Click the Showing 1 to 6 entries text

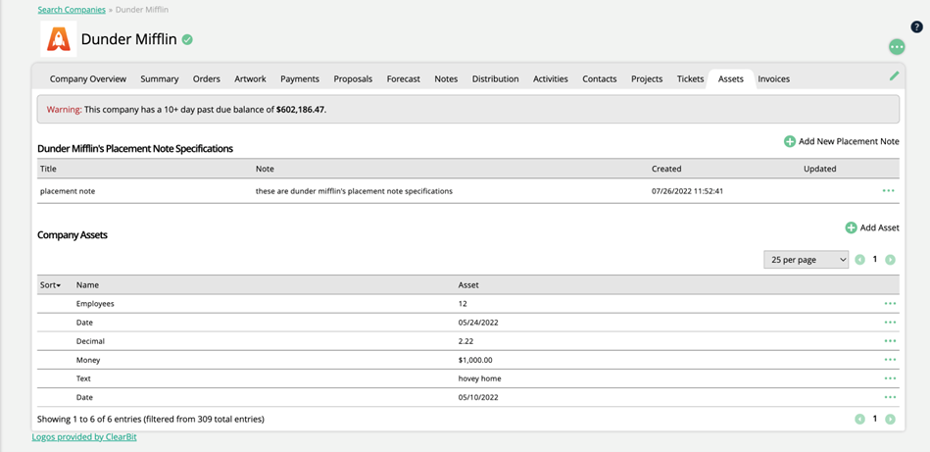click(x=151, y=420)
